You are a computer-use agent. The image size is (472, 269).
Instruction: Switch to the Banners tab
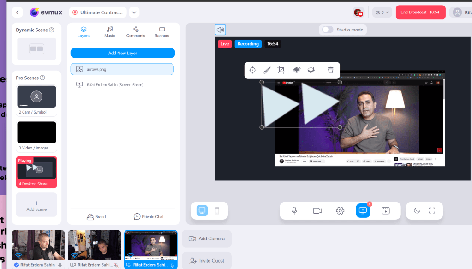tap(162, 32)
